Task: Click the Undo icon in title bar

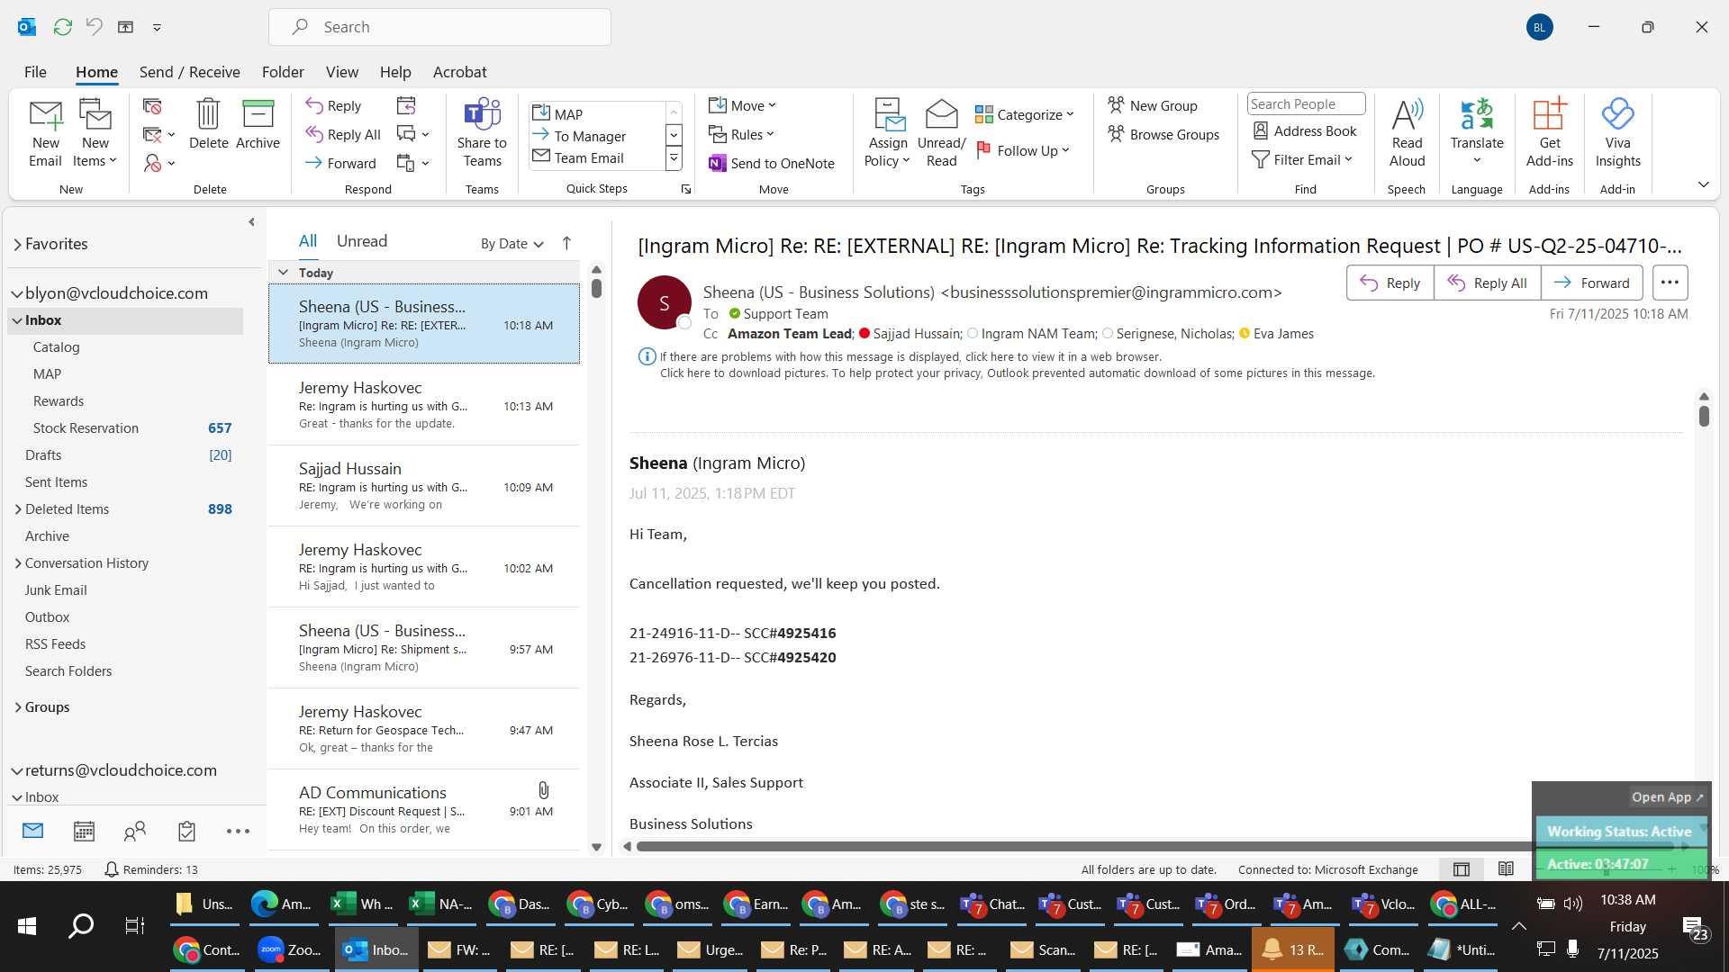Action: pyautogui.click(x=94, y=27)
